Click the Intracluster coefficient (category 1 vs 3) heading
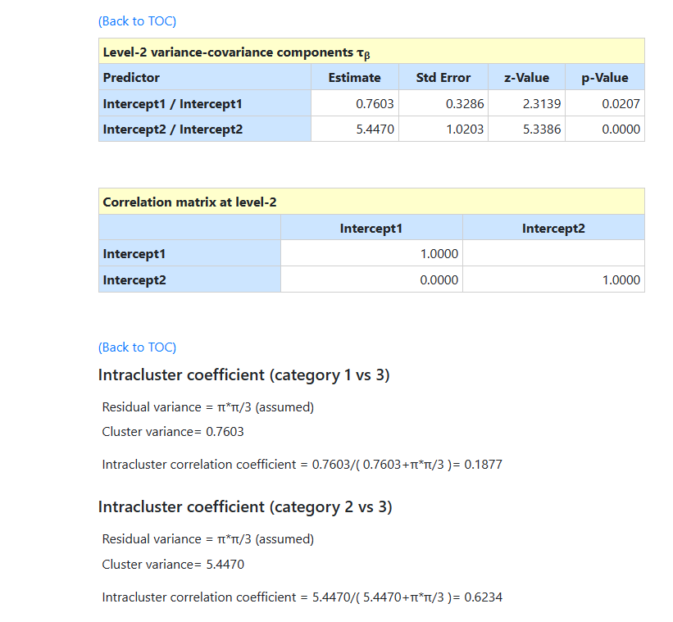The image size is (673, 622). 243,375
